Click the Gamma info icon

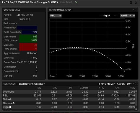click(14, 103)
